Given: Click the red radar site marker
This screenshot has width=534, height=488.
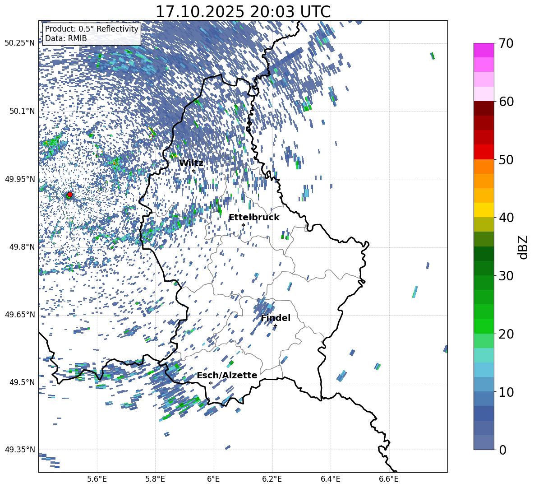Looking at the screenshot, I should [70, 195].
